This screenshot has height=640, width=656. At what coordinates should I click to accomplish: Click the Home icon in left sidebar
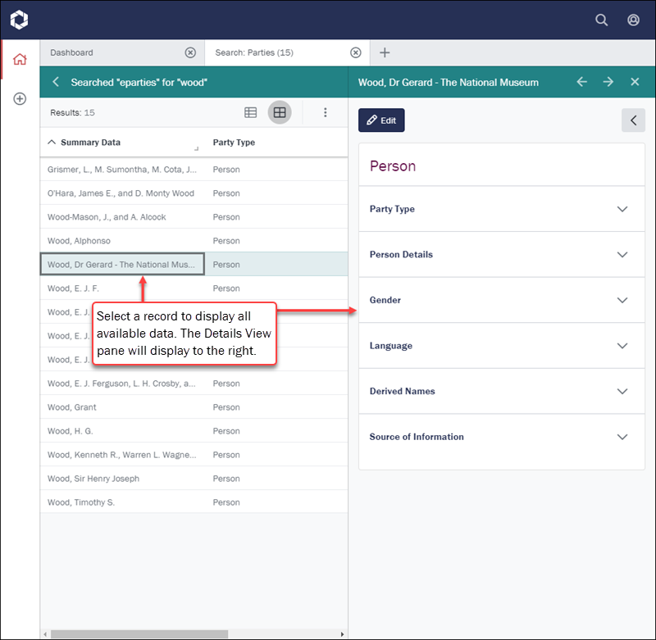(x=20, y=59)
